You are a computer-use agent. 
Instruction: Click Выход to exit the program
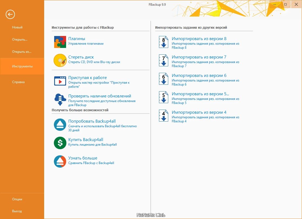[x=17, y=211]
